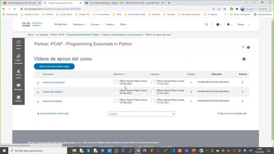Screen dimensions: 274x154
Task: Sort by Discussion column header
Action: coord(48,74)
